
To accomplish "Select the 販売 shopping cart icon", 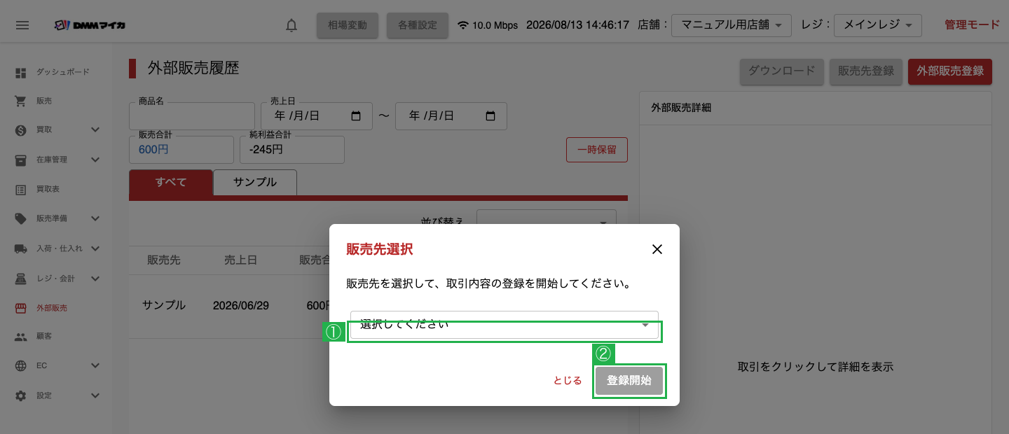I will pos(21,101).
